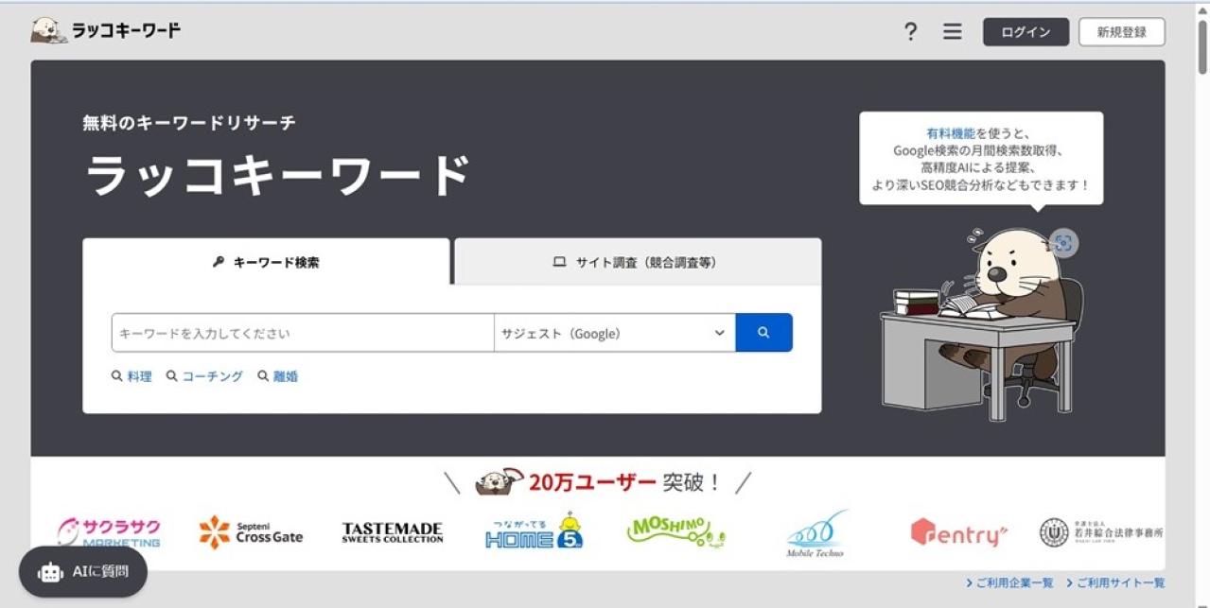The width and height of the screenshot is (1210, 608).
Task: Click the 若井綜合法律事務所 logo
Action: 1101,532
